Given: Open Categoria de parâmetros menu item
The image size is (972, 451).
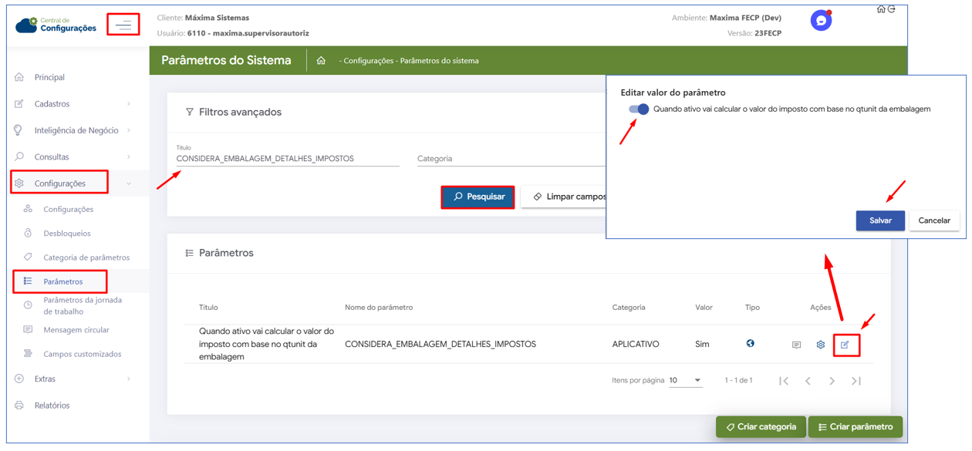Looking at the screenshot, I should coord(86,257).
